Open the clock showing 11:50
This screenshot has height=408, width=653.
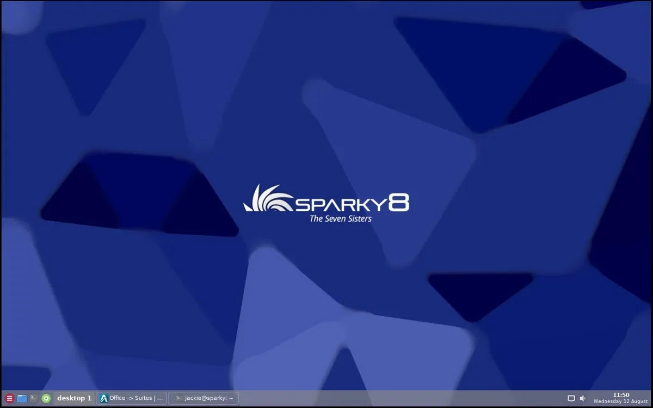click(x=621, y=398)
